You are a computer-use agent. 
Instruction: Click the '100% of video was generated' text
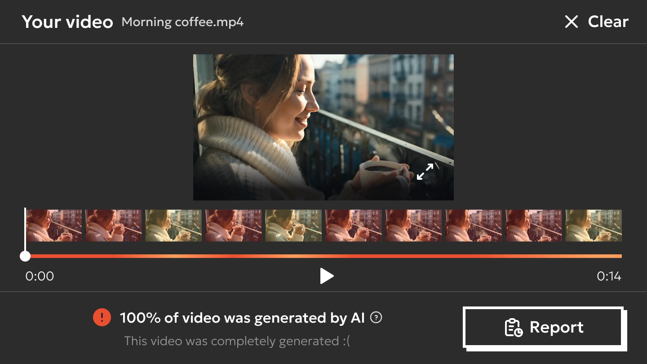242,318
